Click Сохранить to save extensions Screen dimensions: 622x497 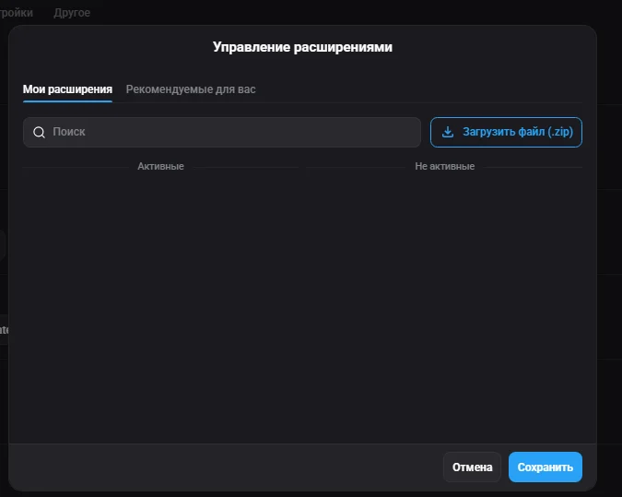(x=546, y=467)
